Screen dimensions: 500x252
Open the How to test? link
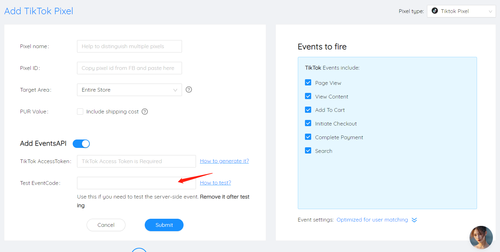(x=215, y=183)
